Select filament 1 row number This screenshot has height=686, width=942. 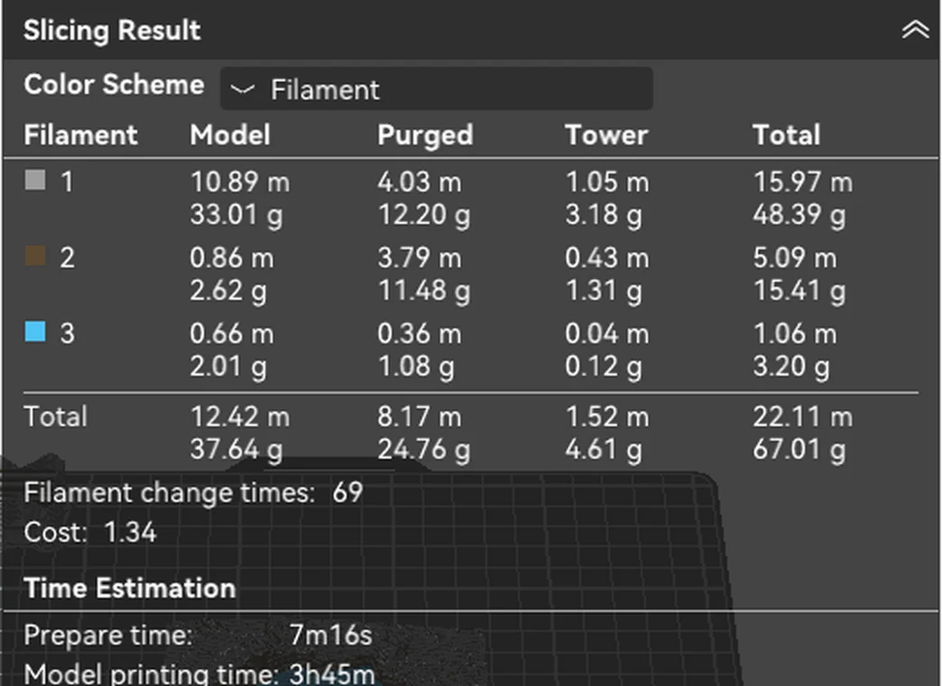coord(68,181)
